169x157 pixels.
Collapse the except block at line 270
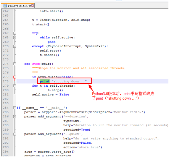coord(15,46)
